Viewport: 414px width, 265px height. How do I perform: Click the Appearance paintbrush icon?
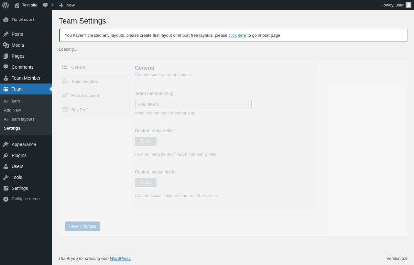pos(6,144)
